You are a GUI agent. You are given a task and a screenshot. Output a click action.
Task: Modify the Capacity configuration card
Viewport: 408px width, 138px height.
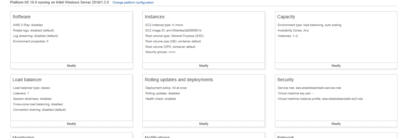[336, 65]
